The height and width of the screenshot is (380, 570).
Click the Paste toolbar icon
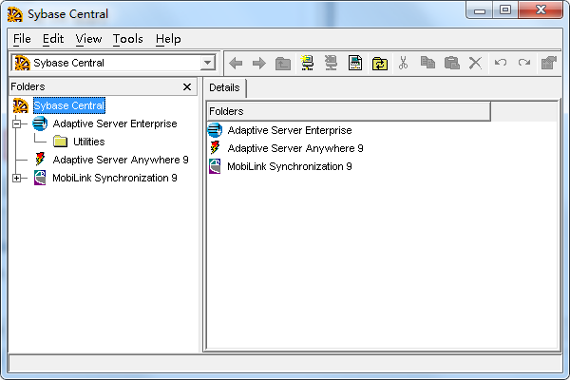pos(452,63)
